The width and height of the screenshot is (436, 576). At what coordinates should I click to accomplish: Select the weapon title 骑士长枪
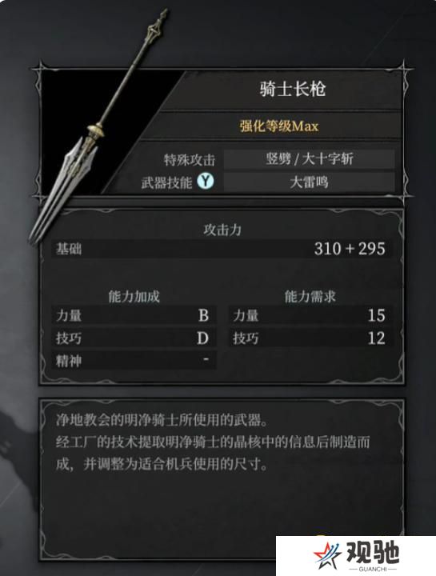pos(292,90)
